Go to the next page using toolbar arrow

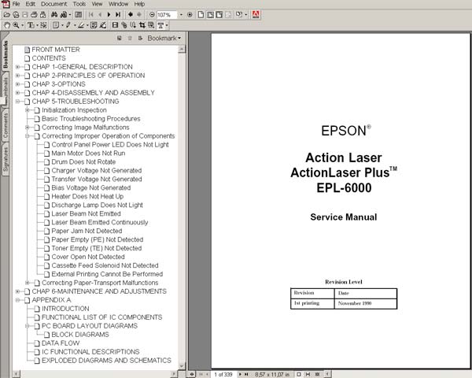(x=109, y=14)
